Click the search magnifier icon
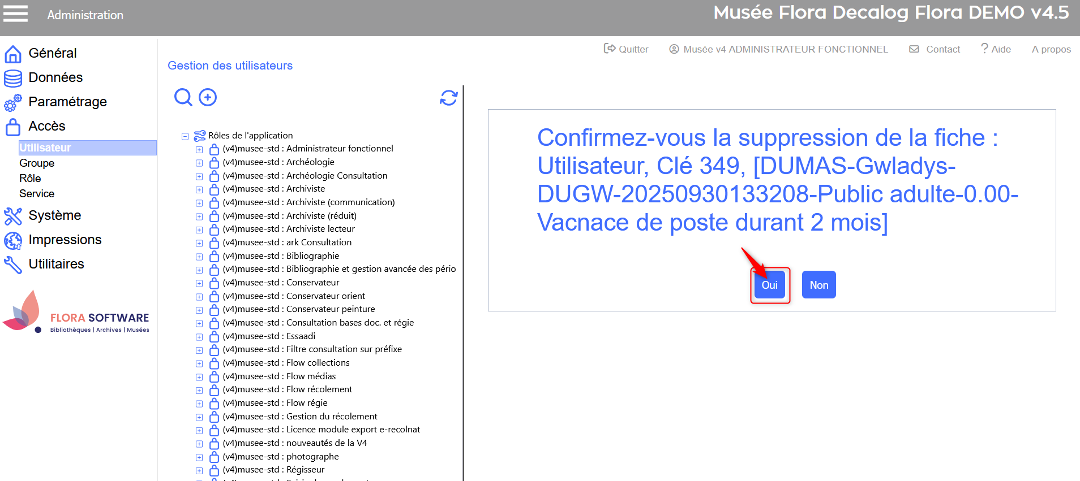This screenshot has height=481, width=1080. [183, 97]
